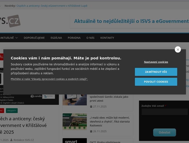Focus the Zadejte Váš email field

pyautogui.click(x=164, y=112)
